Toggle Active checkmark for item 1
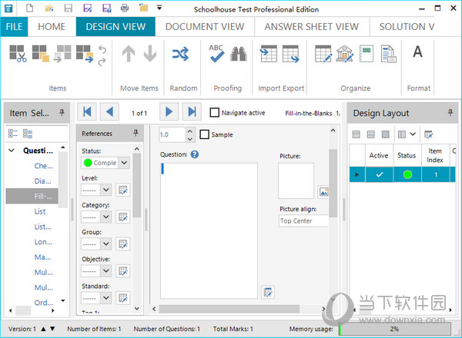Viewport: 462px width, 338px height. [x=379, y=174]
